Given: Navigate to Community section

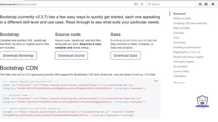Looking at the screenshot, I should 180,42.
